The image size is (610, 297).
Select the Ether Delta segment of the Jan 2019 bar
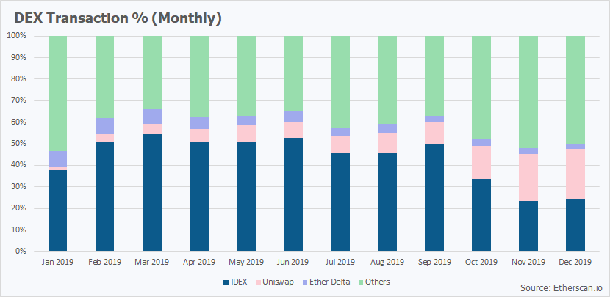[x=57, y=159]
